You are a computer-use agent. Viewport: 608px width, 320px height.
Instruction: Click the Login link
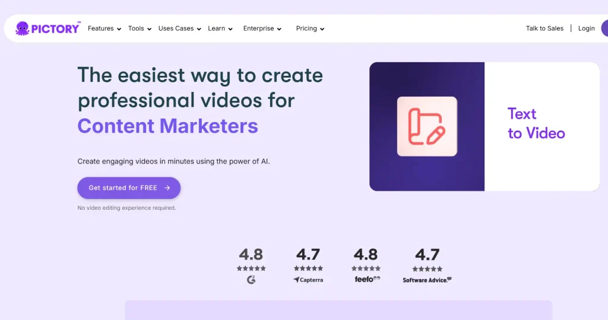click(586, 28)
